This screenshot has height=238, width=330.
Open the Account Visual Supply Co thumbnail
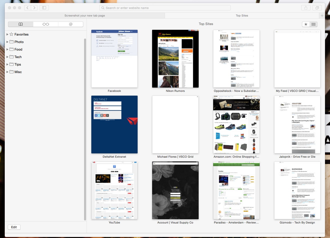(x=175, y=190)
